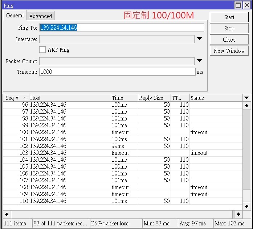Viewport: 253px width, 229px height.
Task: Select the timeout row with Seq 109
Action: click(x=123, y=194)
